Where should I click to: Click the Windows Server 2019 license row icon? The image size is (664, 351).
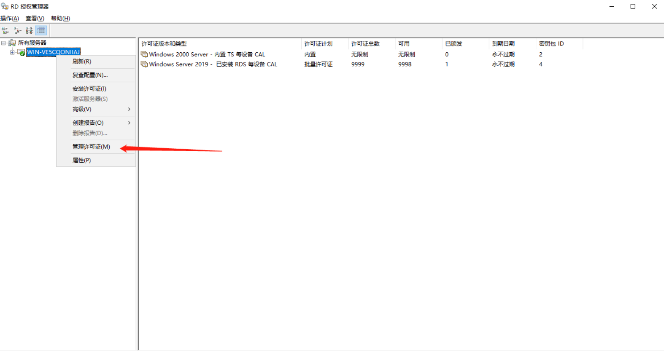coord(144,64)
